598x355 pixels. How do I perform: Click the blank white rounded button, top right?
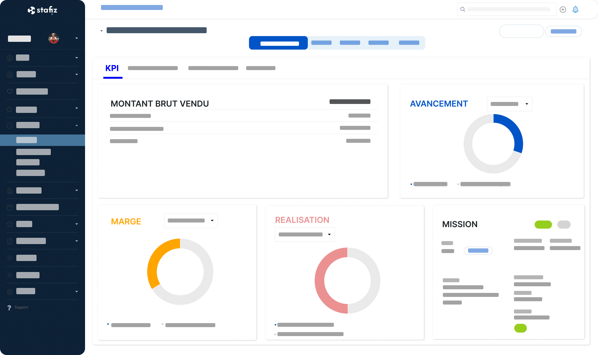[x=522, y=31]
